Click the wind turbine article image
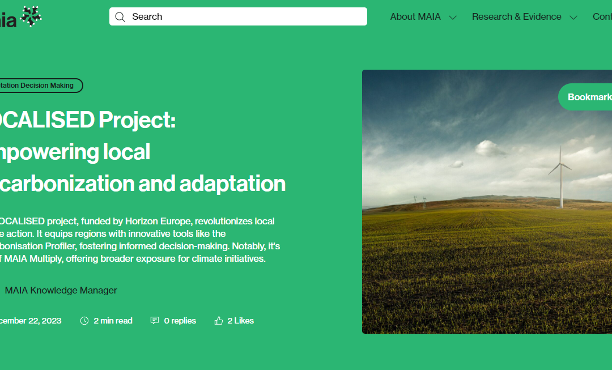This screenshot has width=612, height=370. click(x=487, y=201)
